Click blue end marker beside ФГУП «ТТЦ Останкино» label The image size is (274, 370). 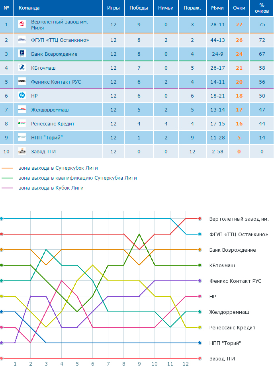click(x=200, y=234)
